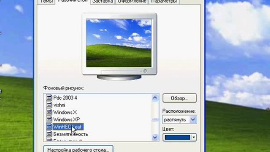Select Pdc 2003 4 wallpaper entry
Screen dimensions: 270x152
[65, 98]
